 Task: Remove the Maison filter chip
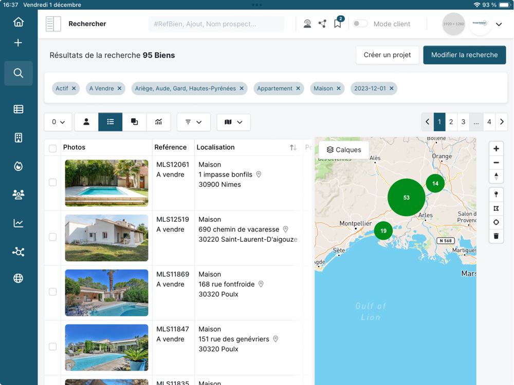point(339,88)
